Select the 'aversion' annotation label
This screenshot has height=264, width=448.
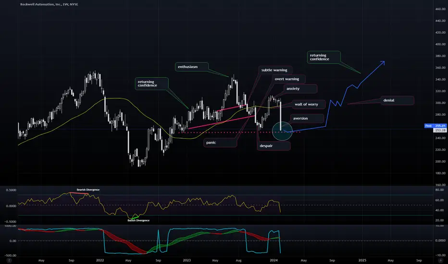pyautogui.click(x=307, y=118)
